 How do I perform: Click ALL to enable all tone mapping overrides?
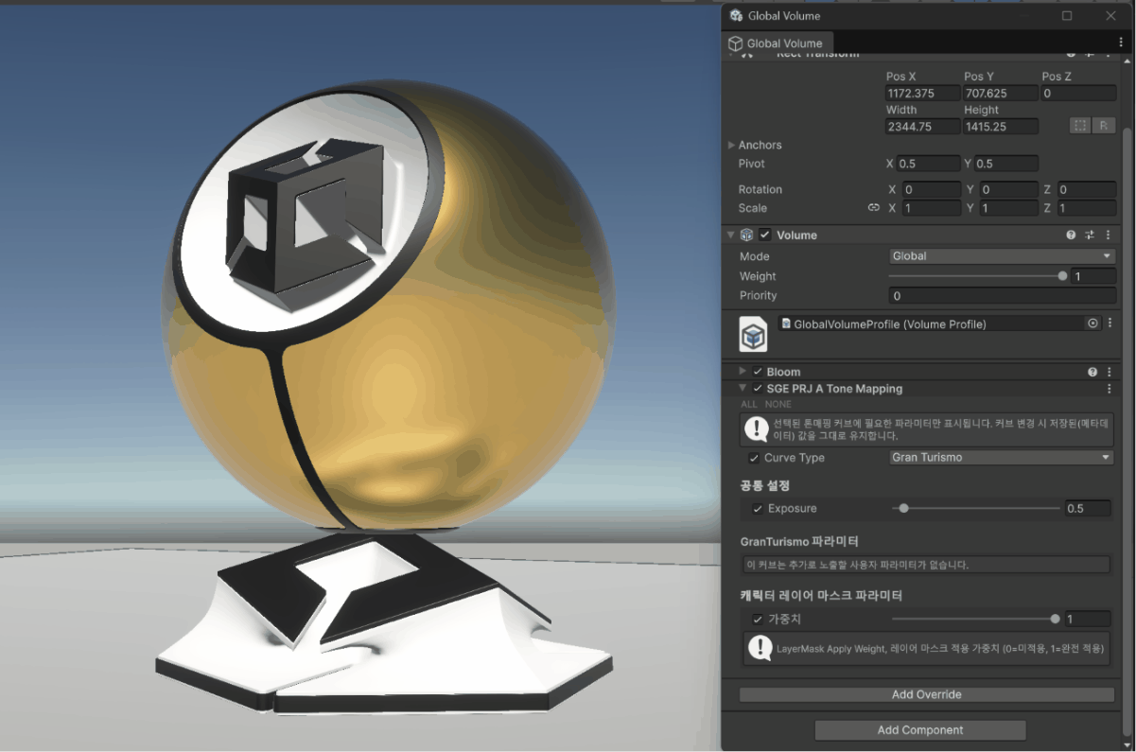749,404
